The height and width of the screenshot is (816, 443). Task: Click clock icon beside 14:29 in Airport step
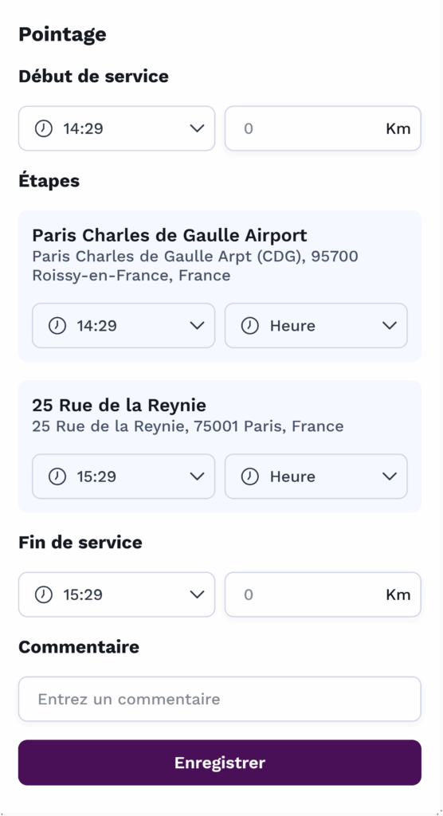(57, 326)
